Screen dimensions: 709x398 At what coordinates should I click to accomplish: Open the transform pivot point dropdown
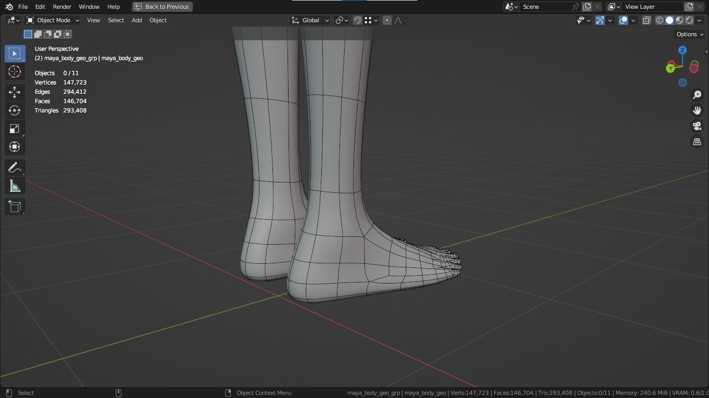point(342,20)
